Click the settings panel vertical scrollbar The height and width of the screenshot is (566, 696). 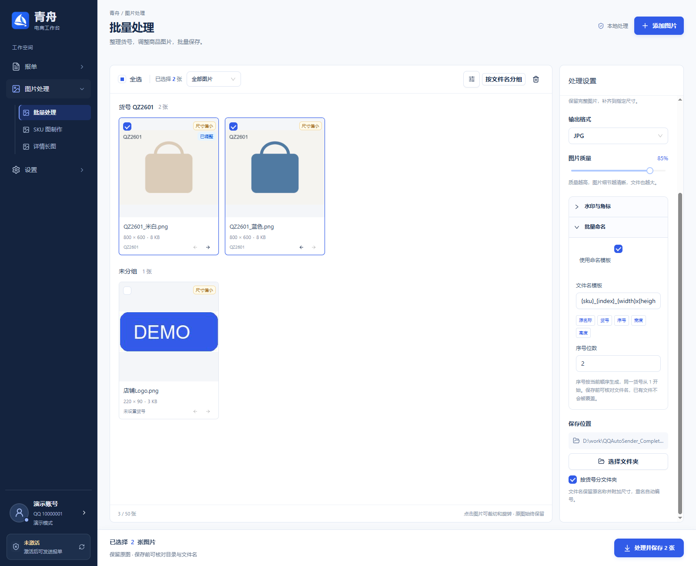680,354
